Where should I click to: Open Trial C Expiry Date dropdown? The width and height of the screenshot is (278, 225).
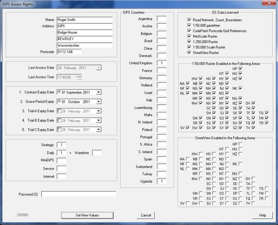[99, 130]
